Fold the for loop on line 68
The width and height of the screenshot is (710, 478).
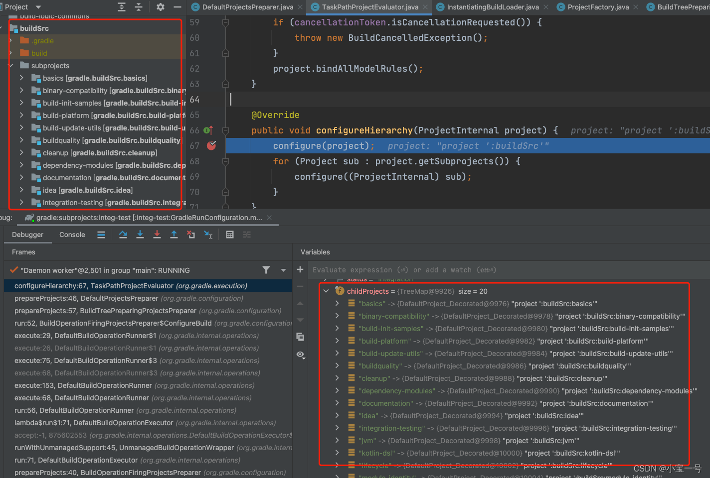pos(225,161)
